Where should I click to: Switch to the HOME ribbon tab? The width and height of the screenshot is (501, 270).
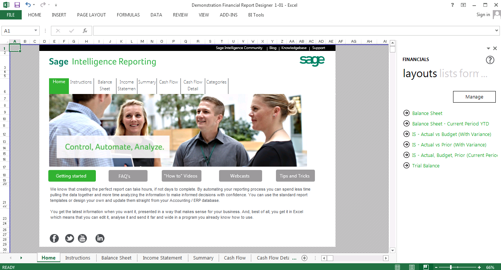[35, 15]
